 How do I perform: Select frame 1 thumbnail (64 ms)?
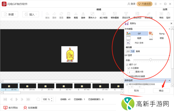pyautogui.click(x=28, y=87)
